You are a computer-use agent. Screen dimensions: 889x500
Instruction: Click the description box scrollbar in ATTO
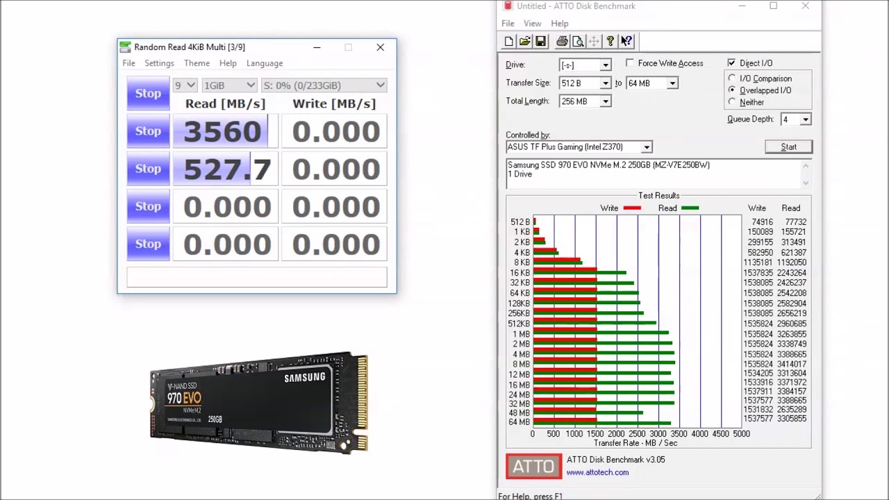coord(806,174)
